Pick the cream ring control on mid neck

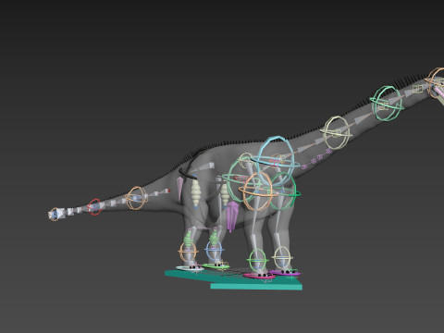[x=337, y=133]
